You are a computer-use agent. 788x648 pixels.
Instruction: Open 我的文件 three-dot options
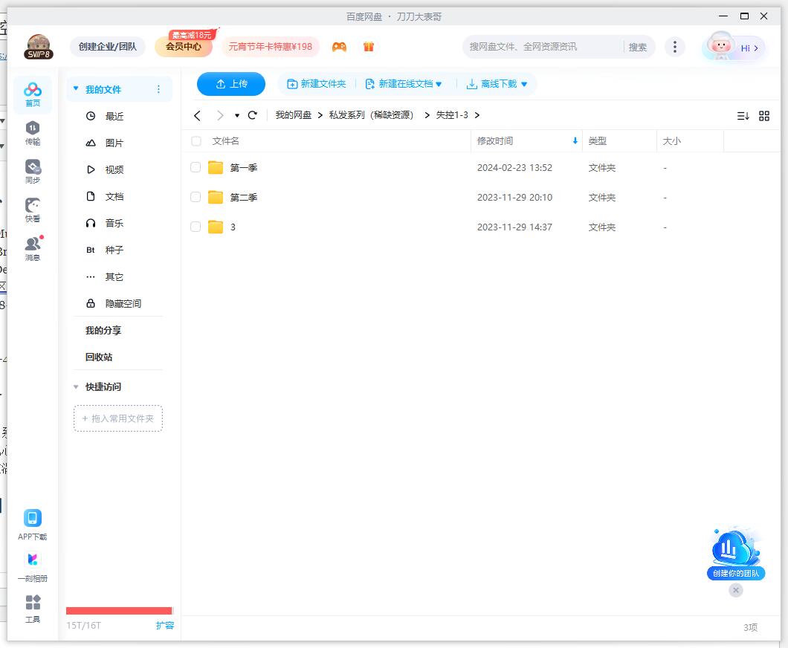tap(158, 89)
